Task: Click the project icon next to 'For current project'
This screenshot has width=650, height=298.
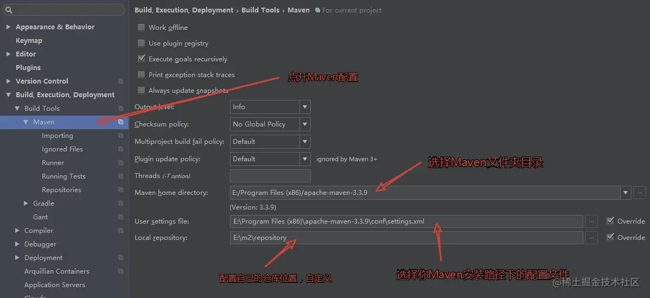Action: click(x=317, y=10)
